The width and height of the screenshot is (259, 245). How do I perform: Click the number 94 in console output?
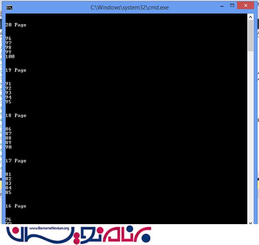(8, 97)
